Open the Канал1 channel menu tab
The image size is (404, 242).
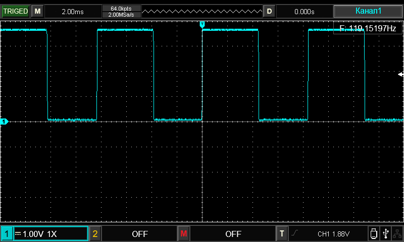[x=368, y=11]
